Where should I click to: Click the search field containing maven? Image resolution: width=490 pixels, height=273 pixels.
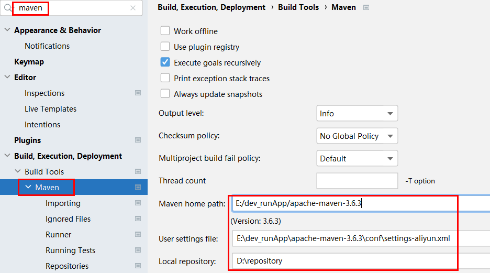click(x=71, y=8)
